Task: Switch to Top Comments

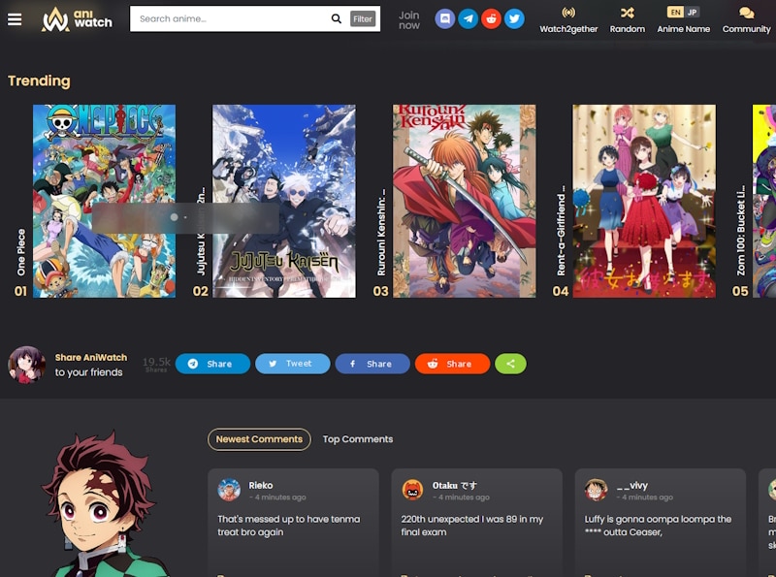Action: [358, 438]
